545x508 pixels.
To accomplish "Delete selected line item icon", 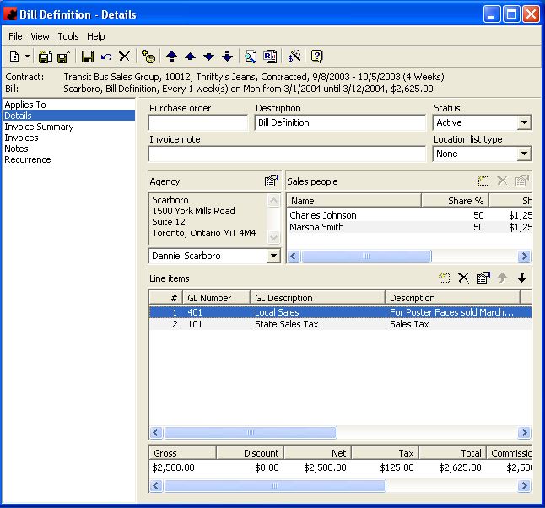I will (x=463, y=278).
